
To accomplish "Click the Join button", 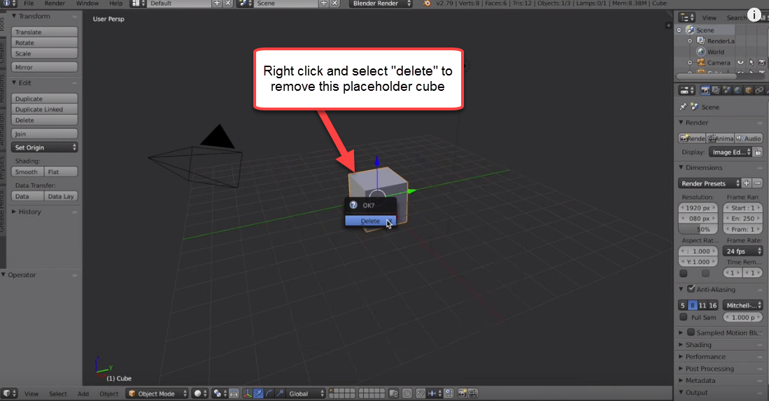I will pos(44,133).
